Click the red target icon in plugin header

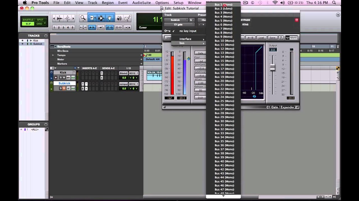point(297,20)
